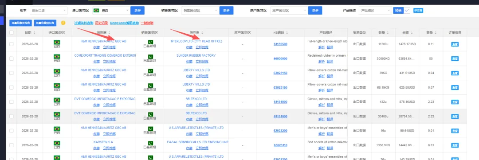Click Brazil flag in the KARSTEN S A row

coord(57,143)
